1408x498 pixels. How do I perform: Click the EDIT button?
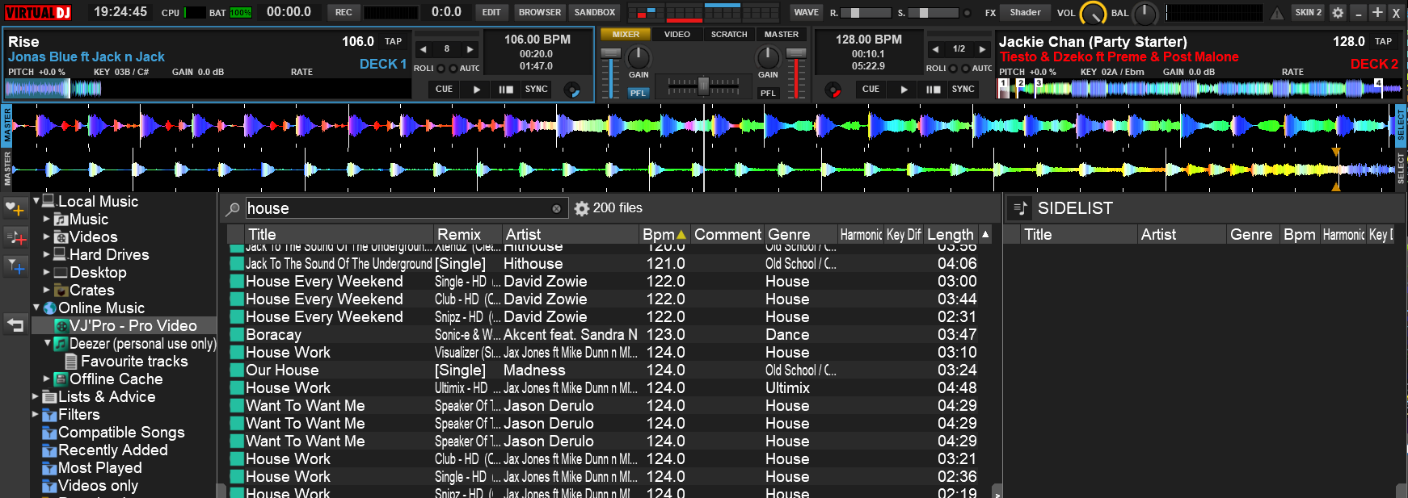[x=491, y=12]
